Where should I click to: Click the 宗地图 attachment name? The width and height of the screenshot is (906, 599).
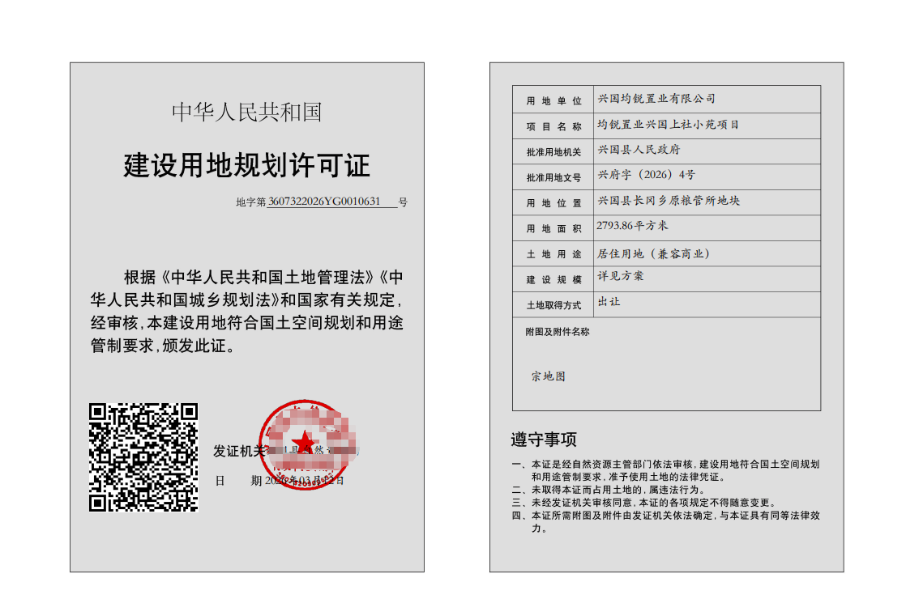tap(549, 376)
